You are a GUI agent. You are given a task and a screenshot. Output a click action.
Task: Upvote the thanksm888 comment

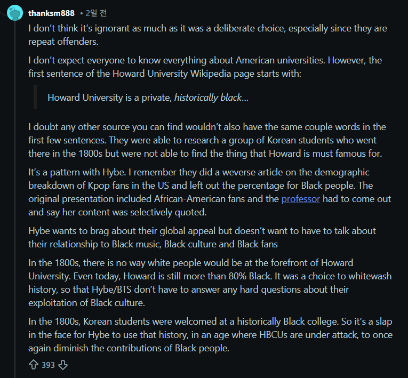(x=34, y=365)
